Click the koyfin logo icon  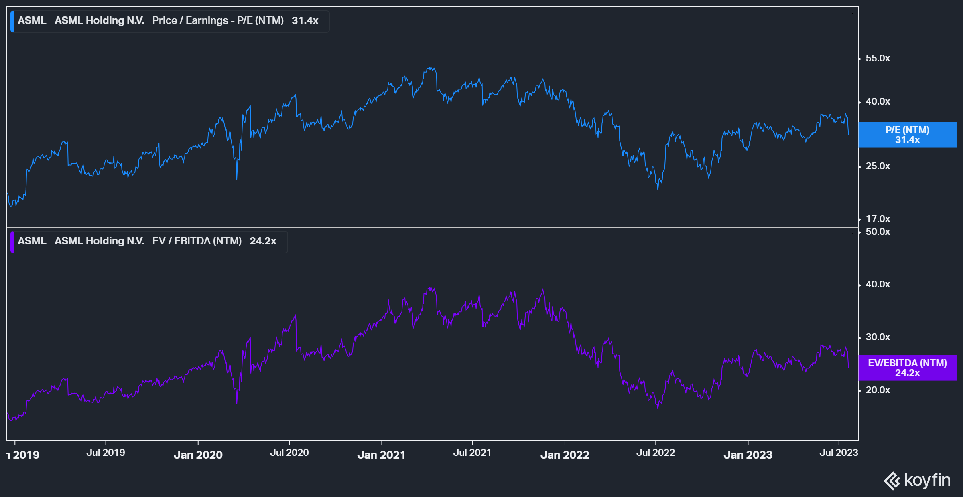tap(892, 481)
